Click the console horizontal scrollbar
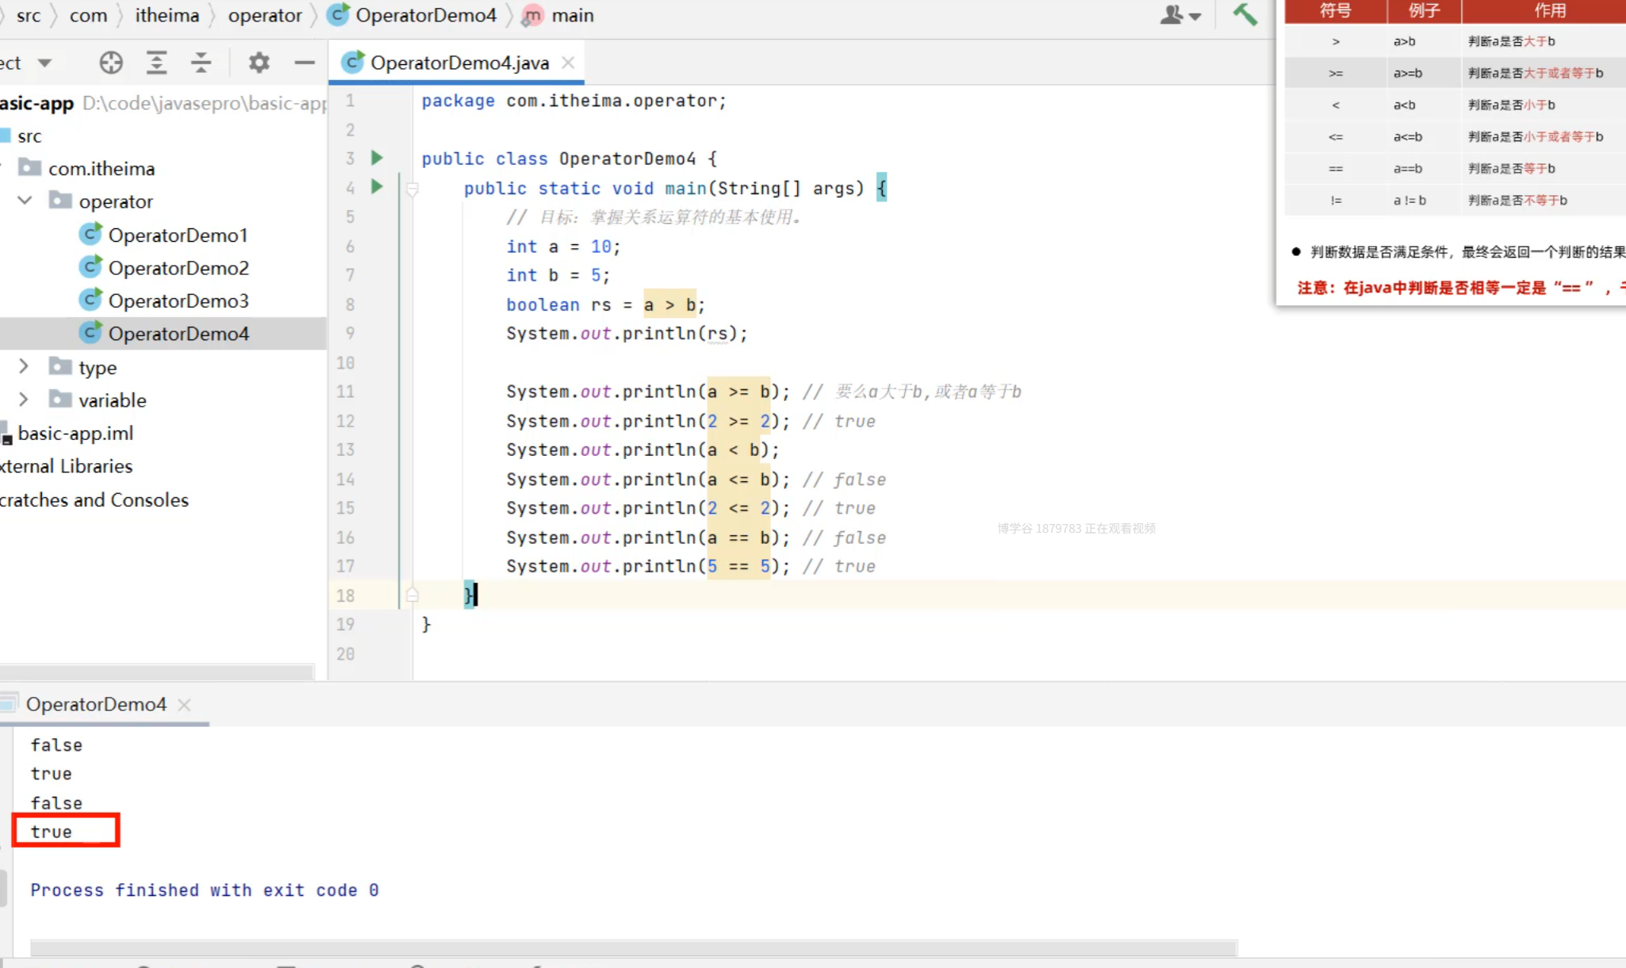Image resolution: width=1626 pixels, height=968 pixels. tap(633, 947)
